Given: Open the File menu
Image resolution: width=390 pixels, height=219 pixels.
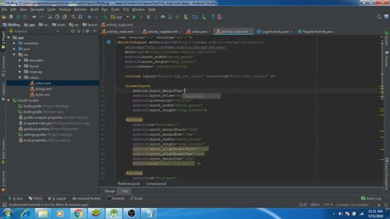Looking at the screenshot, I should 4,10.
